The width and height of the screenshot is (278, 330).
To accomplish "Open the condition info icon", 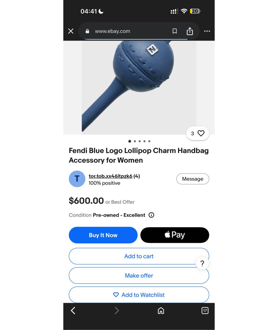I will (151, 215).
